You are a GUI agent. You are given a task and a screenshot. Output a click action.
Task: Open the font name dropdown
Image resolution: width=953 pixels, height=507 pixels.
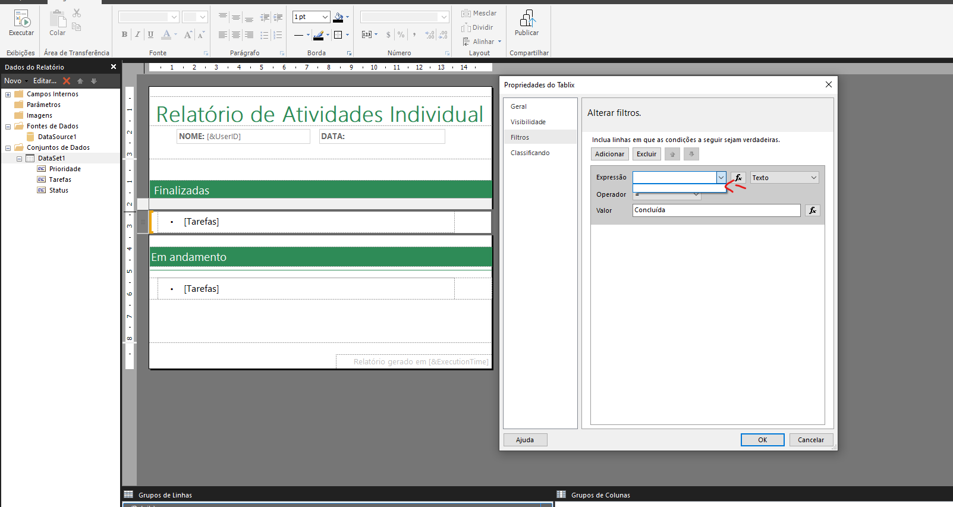(174, 17)
